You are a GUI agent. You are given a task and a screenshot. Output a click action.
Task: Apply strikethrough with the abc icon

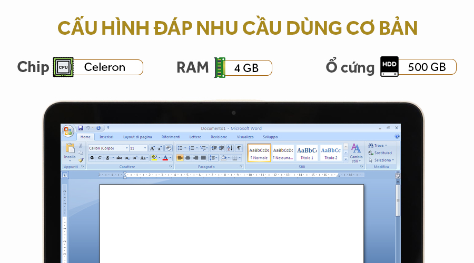120,158
